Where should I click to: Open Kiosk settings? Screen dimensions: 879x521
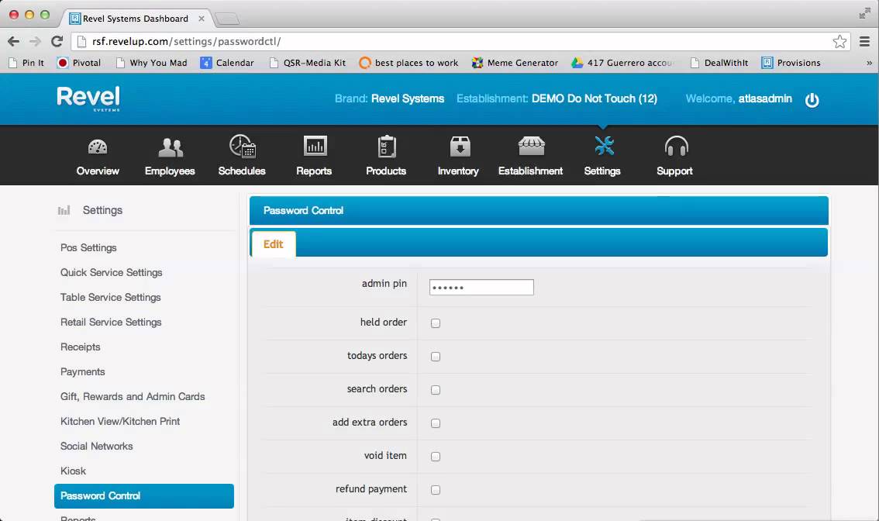tap(73, 471)
